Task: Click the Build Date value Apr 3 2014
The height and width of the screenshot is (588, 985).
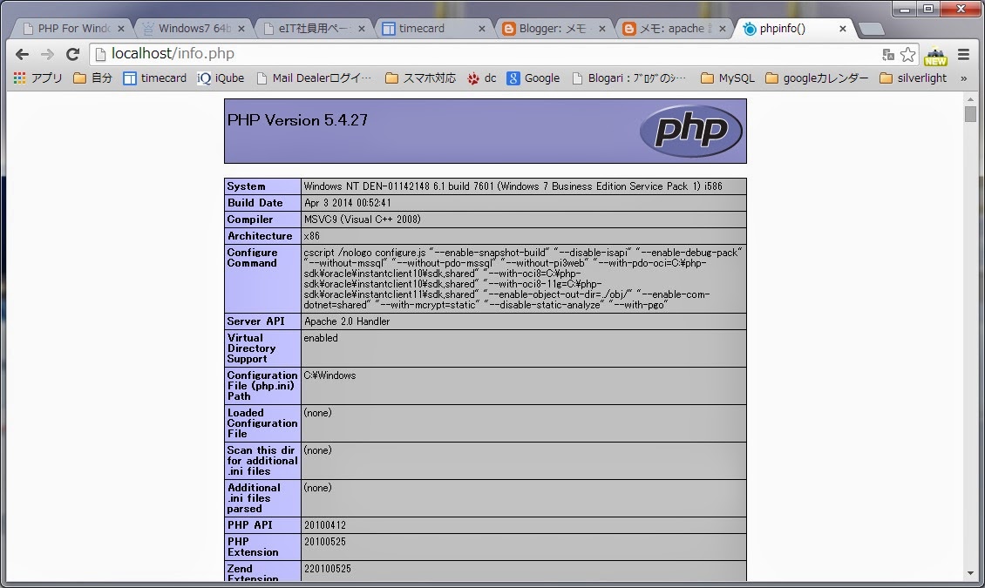Action: 348,203
